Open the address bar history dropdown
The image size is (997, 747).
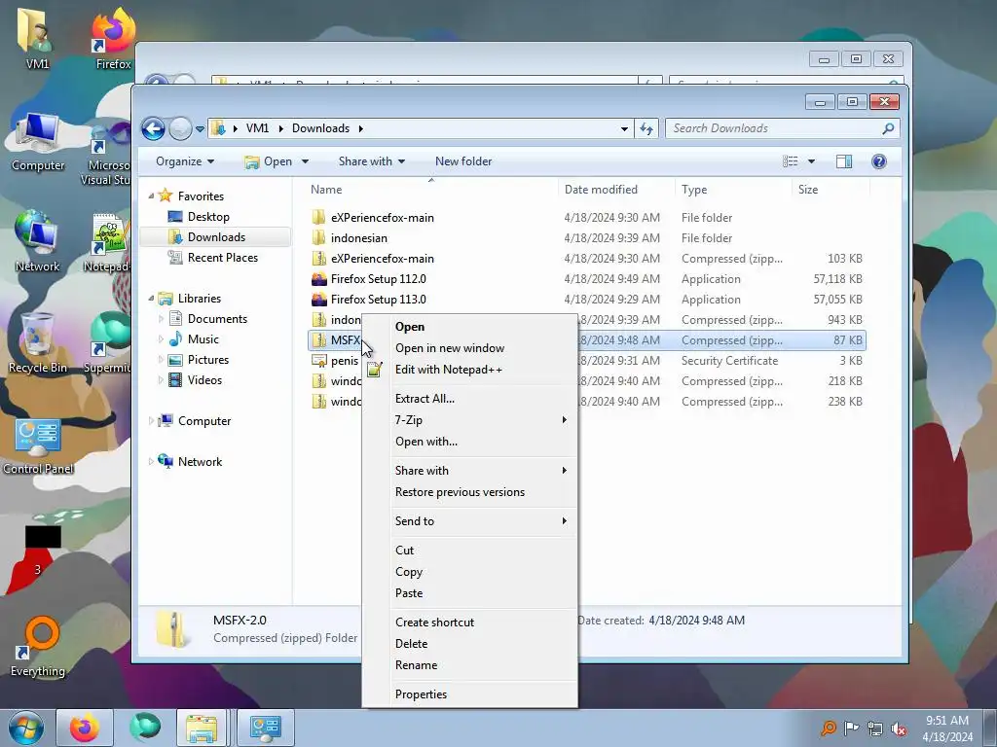pos(624,128)
